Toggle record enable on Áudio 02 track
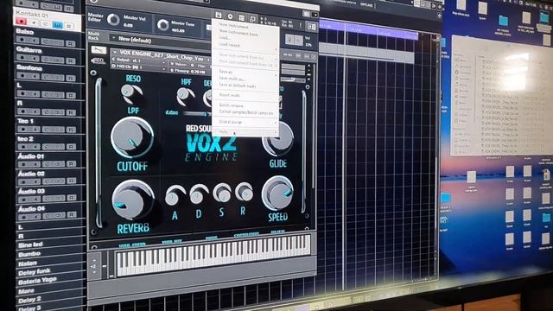 tap(24, 181)
